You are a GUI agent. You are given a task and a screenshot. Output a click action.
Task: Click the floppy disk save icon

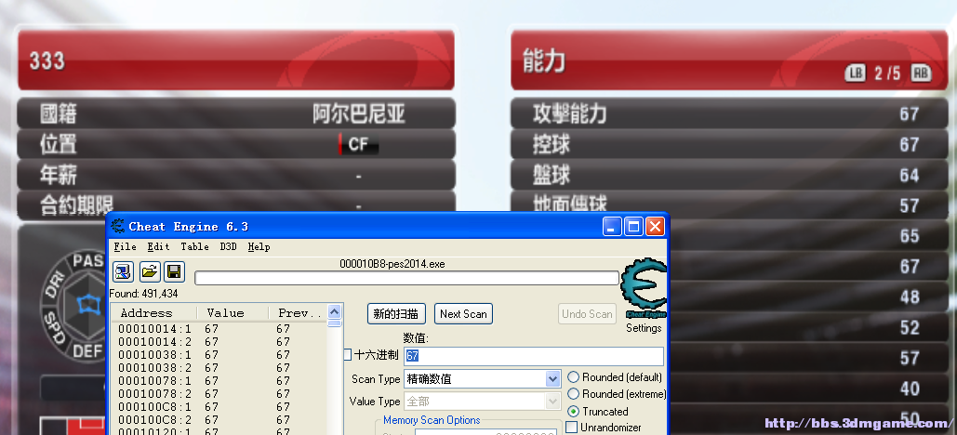point(172,271)
